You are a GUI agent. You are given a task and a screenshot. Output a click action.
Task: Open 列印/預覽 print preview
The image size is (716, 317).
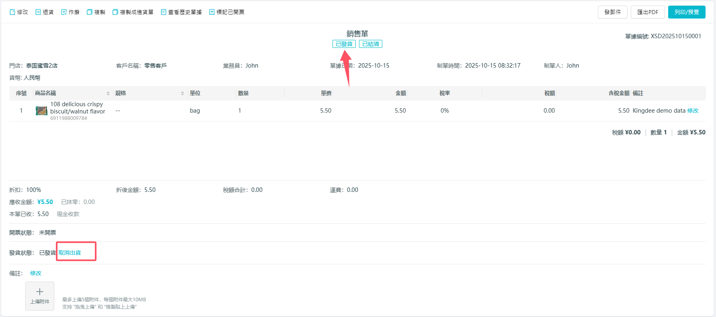tap(686, 12)
